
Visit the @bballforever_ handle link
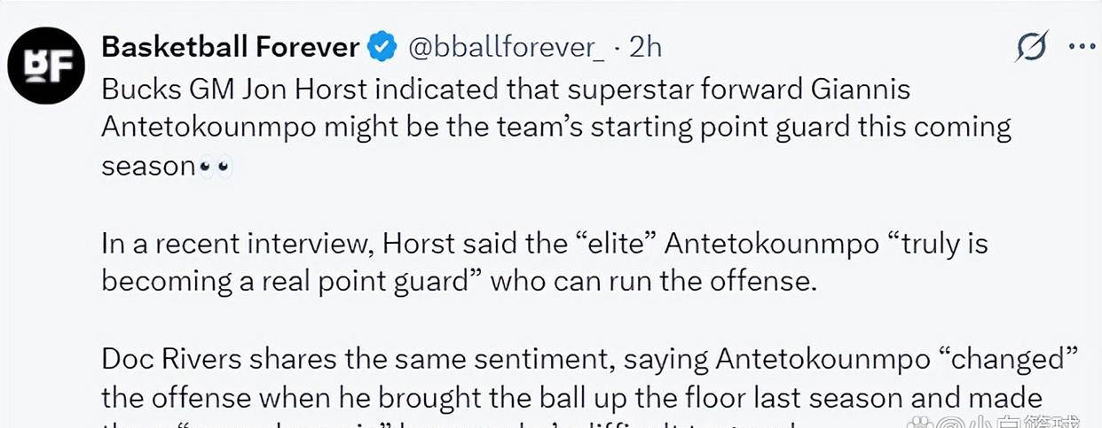click(507, 47)
